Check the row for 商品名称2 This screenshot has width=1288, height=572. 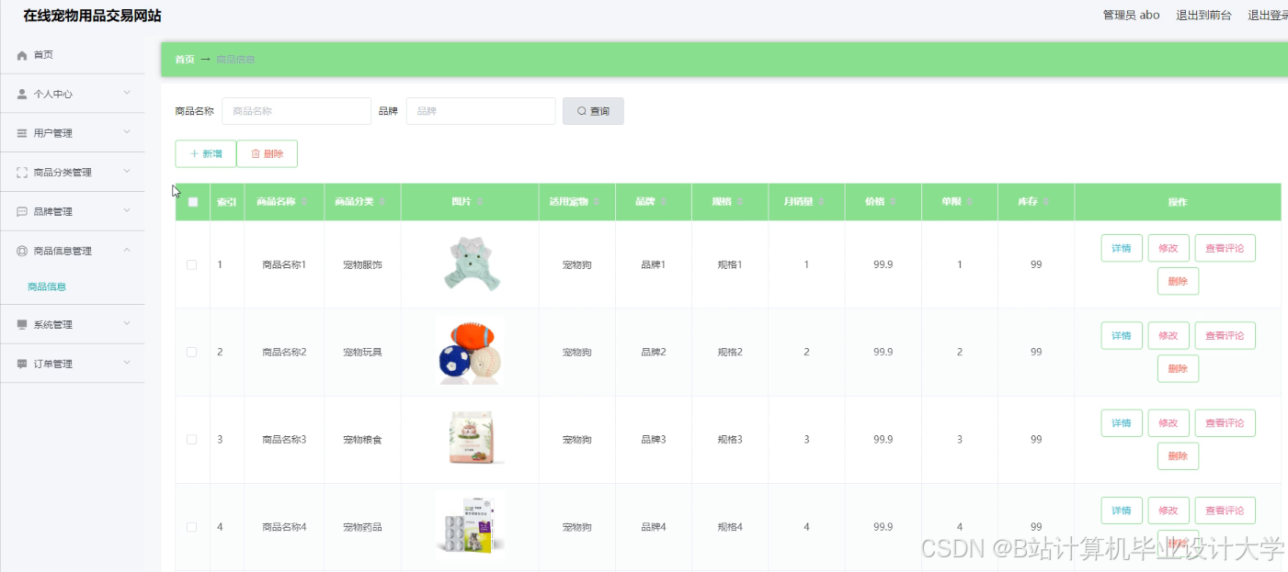click(x=192, y=352)
